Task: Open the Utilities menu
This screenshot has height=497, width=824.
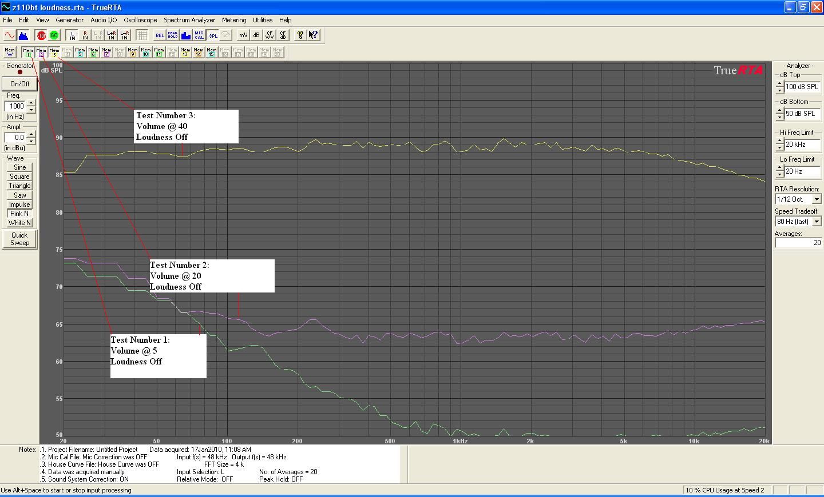Action: [263, 20]
